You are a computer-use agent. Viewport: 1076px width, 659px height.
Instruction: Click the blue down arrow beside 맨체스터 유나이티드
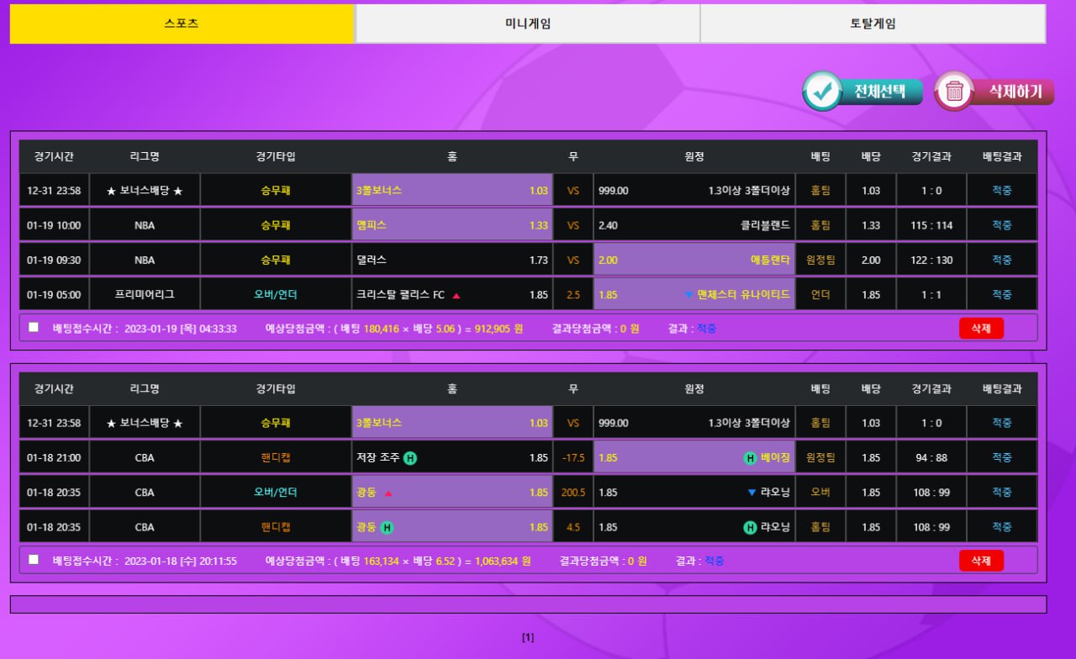(688, 295)
